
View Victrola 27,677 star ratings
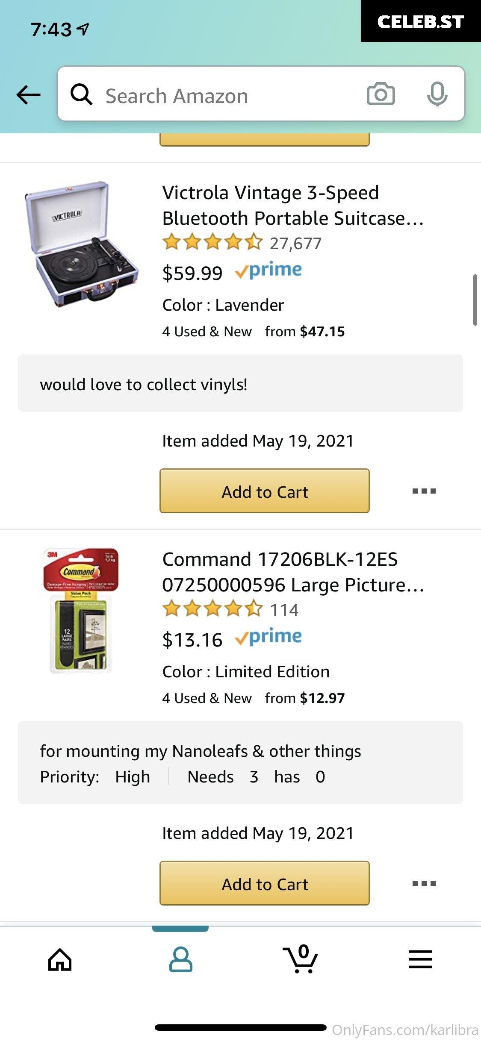pos(242,243)
